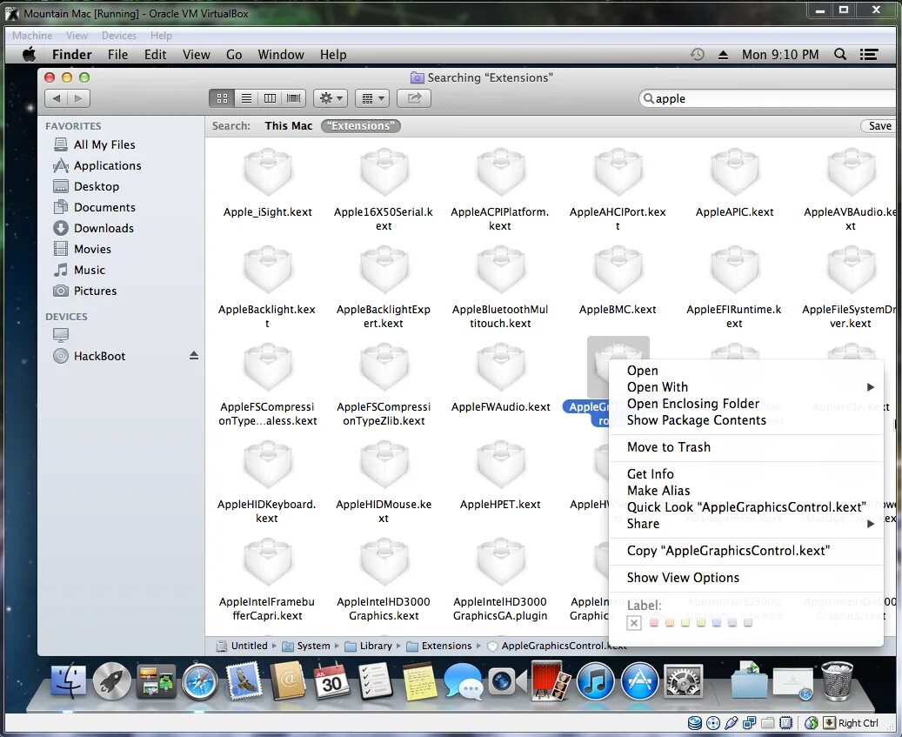Screen dimensions: 902x737
Task: Switch Finder to Cover Flow view
Action: (x=293, y=98)
